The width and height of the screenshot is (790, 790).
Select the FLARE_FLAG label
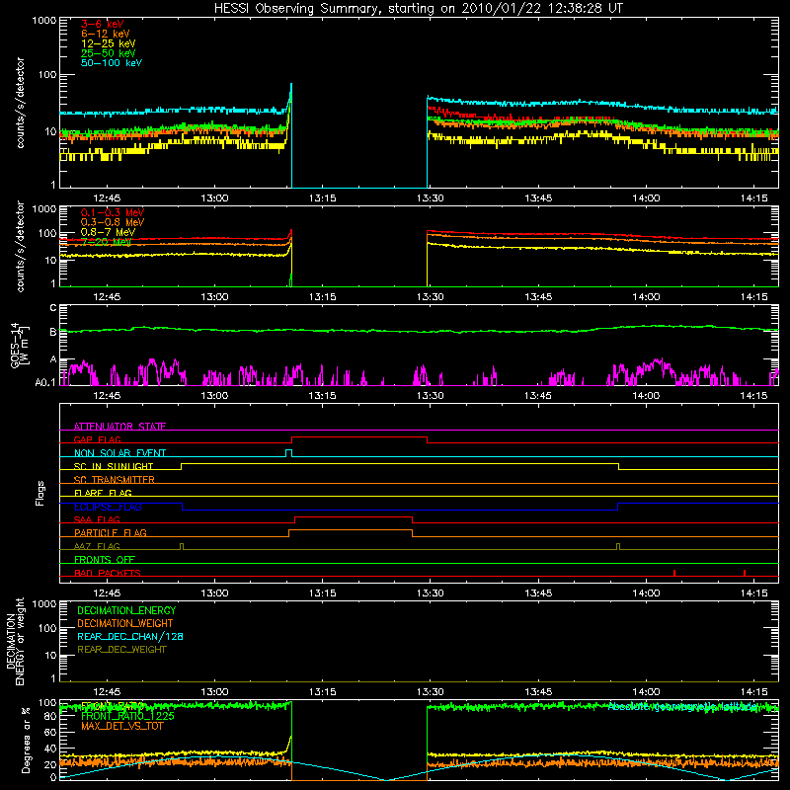(103, 493)
